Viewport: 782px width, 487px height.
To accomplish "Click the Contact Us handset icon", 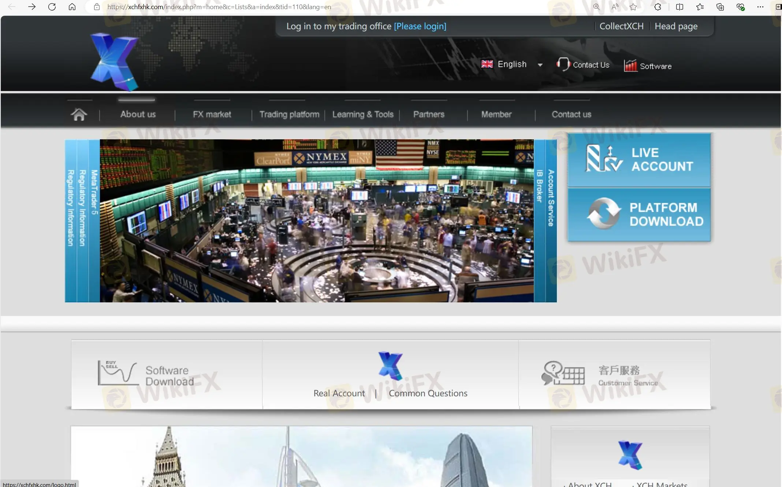I will (x=563, y=64).
